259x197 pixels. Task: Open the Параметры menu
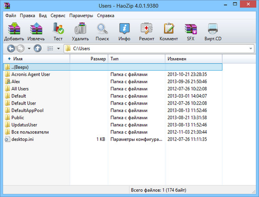click(x=81, y=15)
